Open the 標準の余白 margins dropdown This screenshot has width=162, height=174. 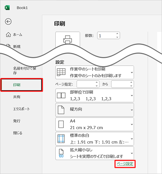click(95, 139)
